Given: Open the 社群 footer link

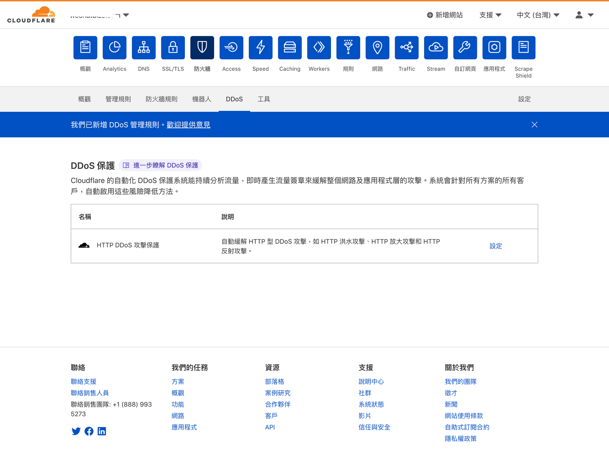Looking at the screenshot, I should [365, 393].
